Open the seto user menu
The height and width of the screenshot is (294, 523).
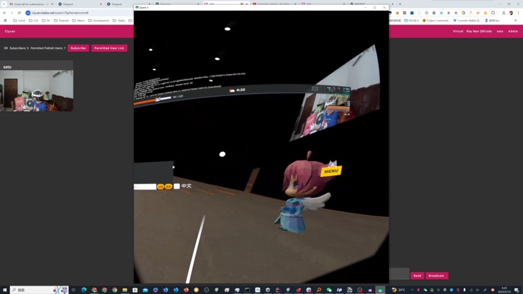(500, 31)
